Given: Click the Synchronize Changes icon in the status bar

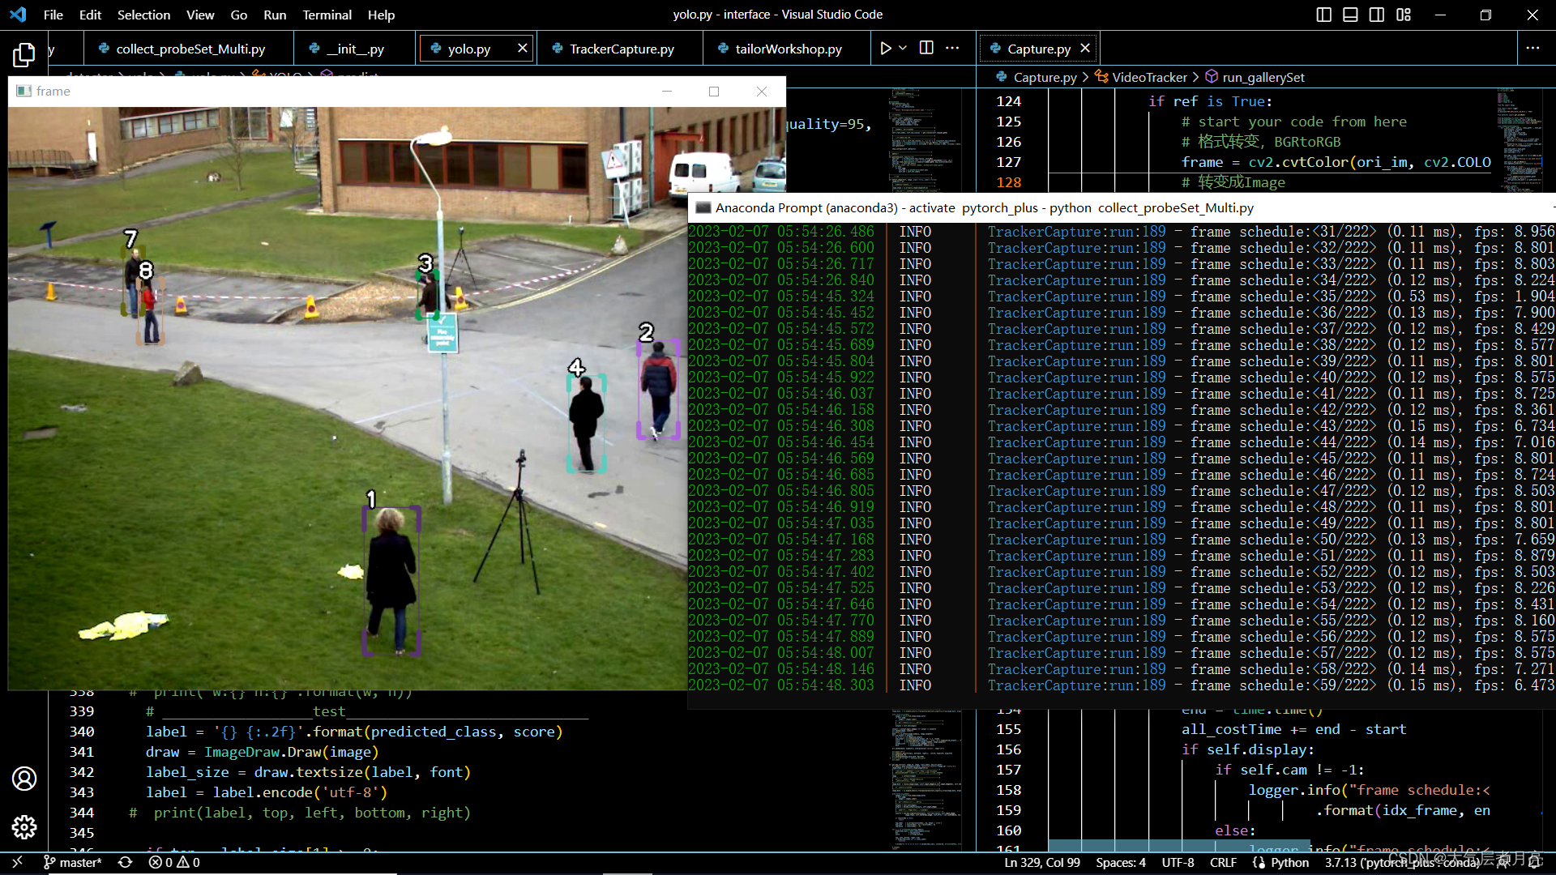Looking at the screenshot, I should (125, 863).
